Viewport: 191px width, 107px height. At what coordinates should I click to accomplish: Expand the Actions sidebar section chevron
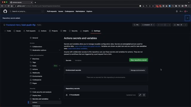pyautogui.click(x=60, y=69)
